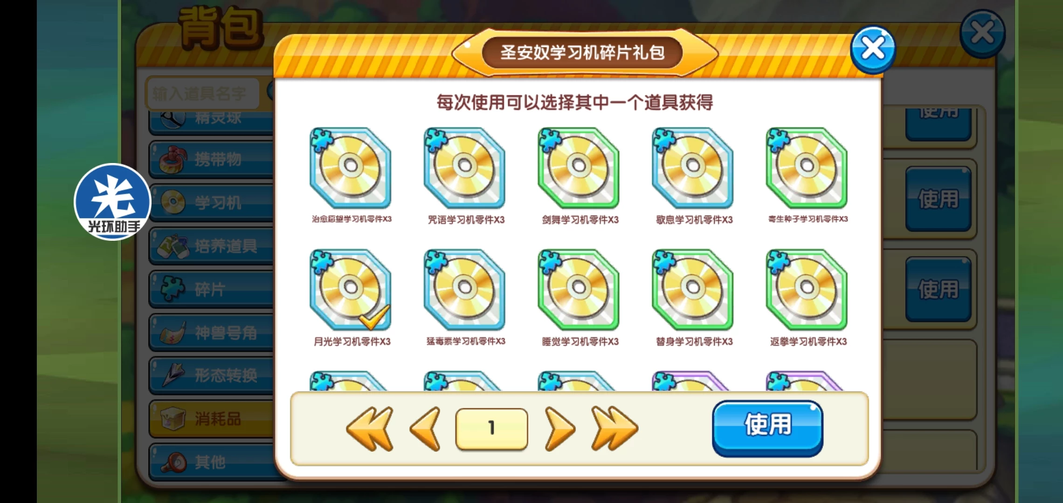The image size is (1063, 503).
Task: Choose 猛毒素学习机零件X3 disc icon
Action: pyautogui.click(x=464, y=290)
